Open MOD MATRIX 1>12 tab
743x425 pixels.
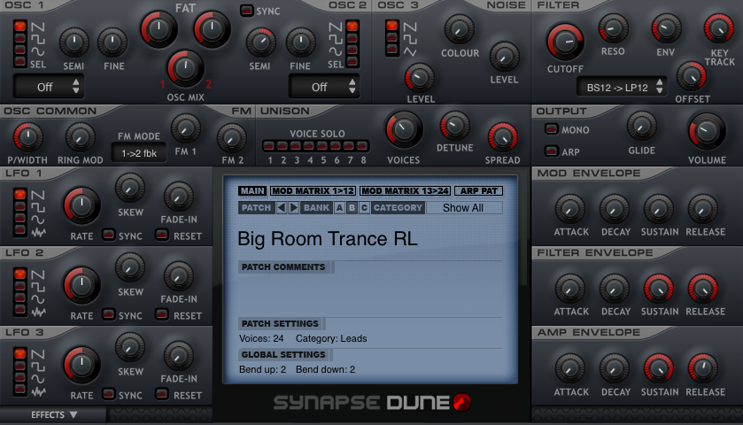tap(313, 191)
